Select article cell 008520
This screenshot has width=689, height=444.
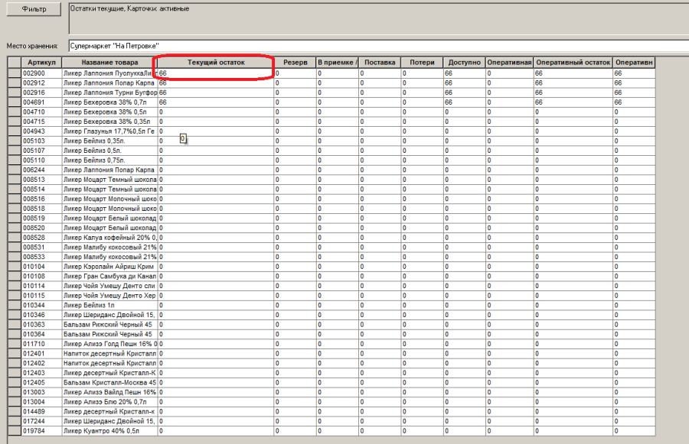click(42, 228)
